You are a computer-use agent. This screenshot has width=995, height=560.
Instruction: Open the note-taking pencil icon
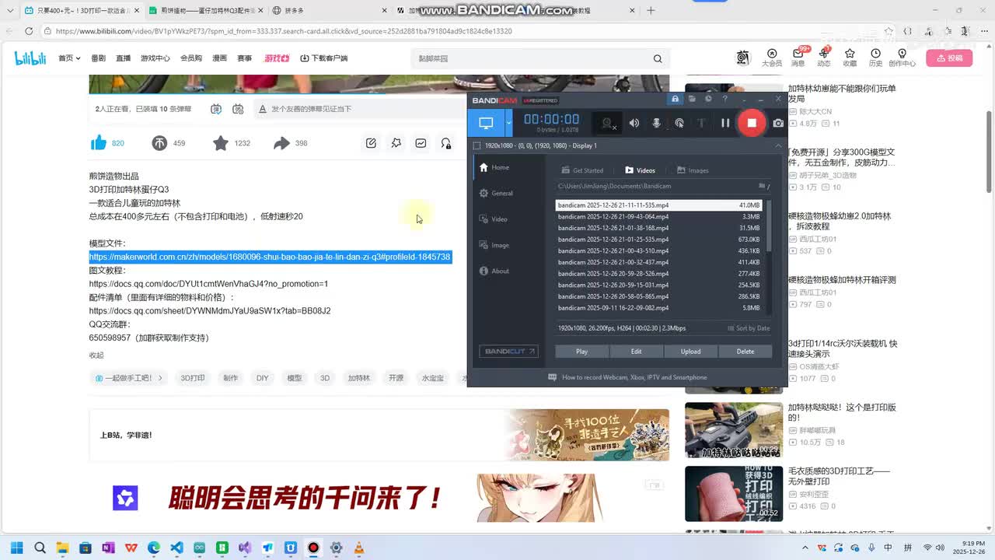(371, 143)
